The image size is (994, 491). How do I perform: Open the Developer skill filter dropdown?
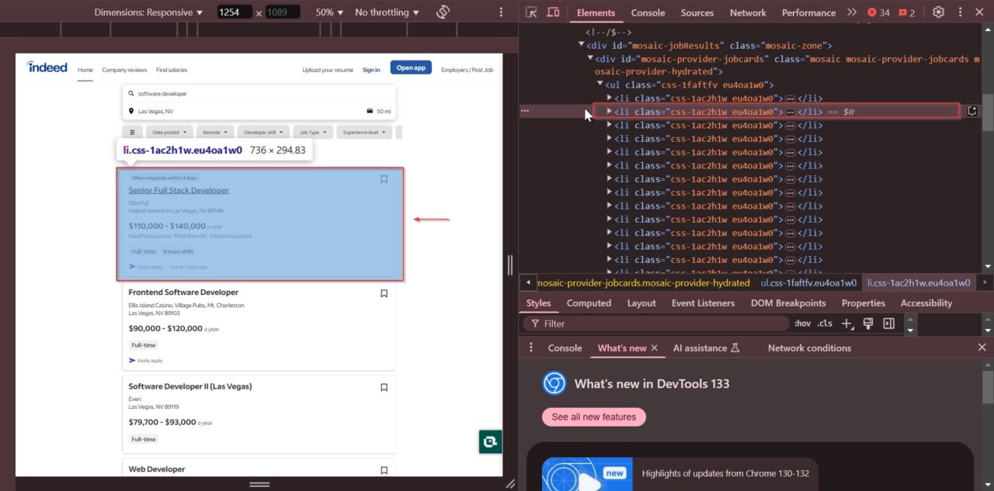click(264, 132)
